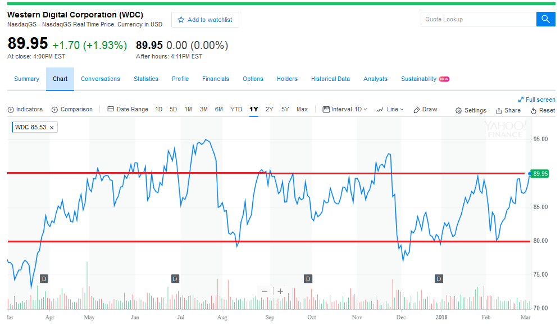Select the 5Y range
The width and height of the screenshot is (560, 325).
tap(285, 110)
